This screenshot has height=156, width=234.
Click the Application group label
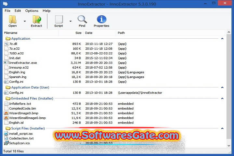tap(20, 39)
